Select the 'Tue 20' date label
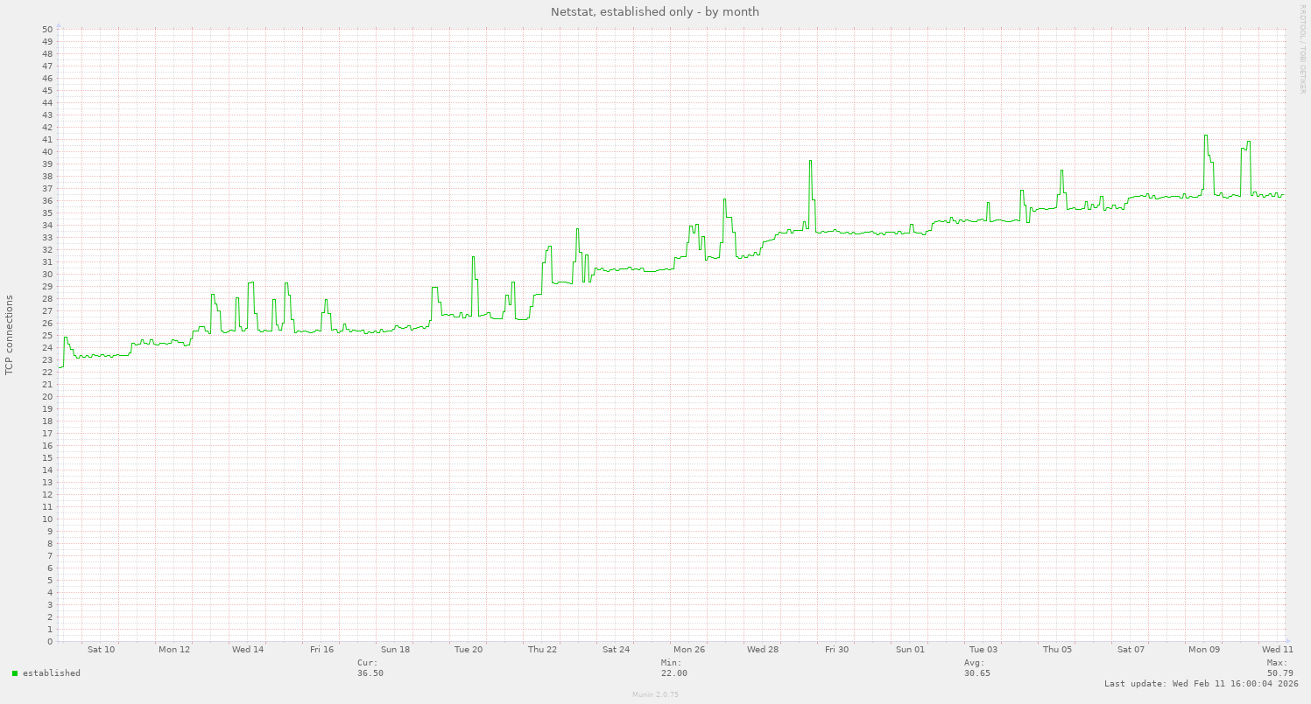The image size is (1311, 704). point(469,650)
